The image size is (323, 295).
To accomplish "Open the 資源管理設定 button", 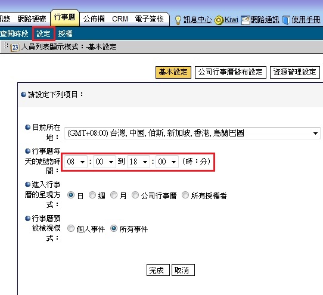I will pyautogui.click(x=295, y=72).
